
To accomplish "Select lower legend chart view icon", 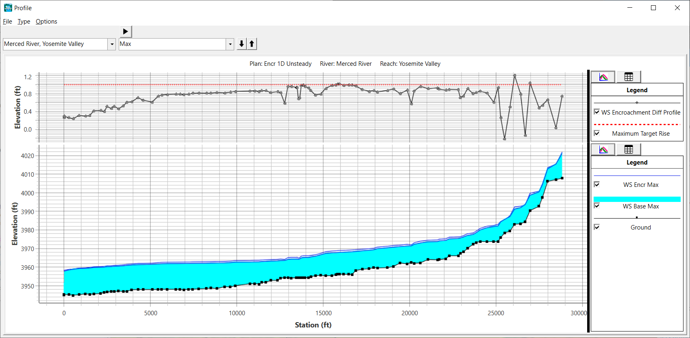I will [x=603, y=149].
